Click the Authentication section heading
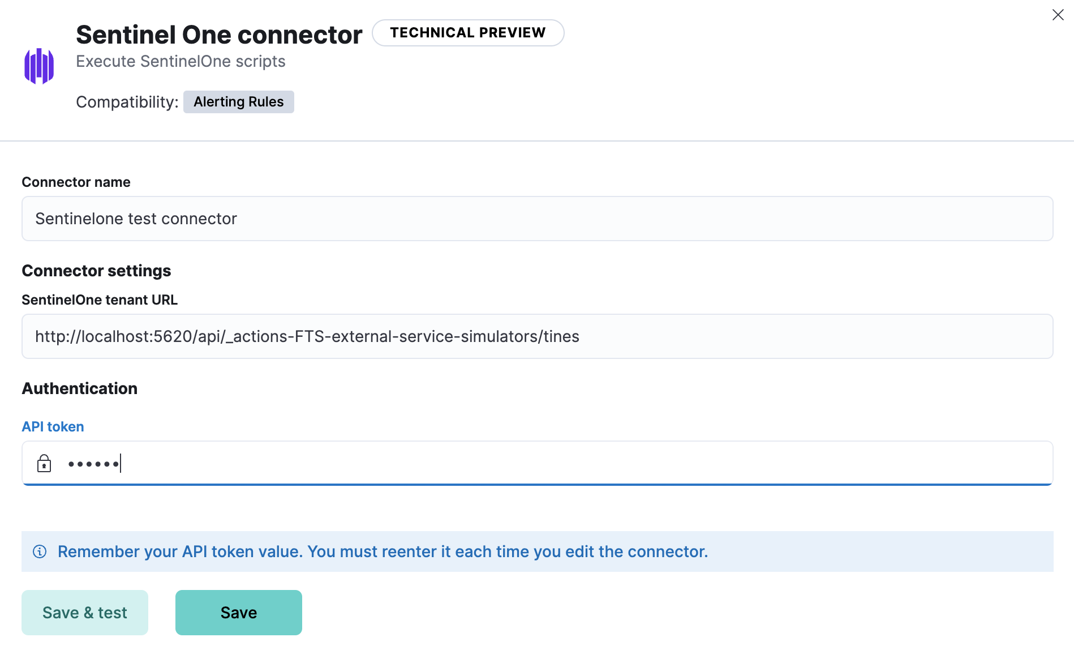 (79, 388)
